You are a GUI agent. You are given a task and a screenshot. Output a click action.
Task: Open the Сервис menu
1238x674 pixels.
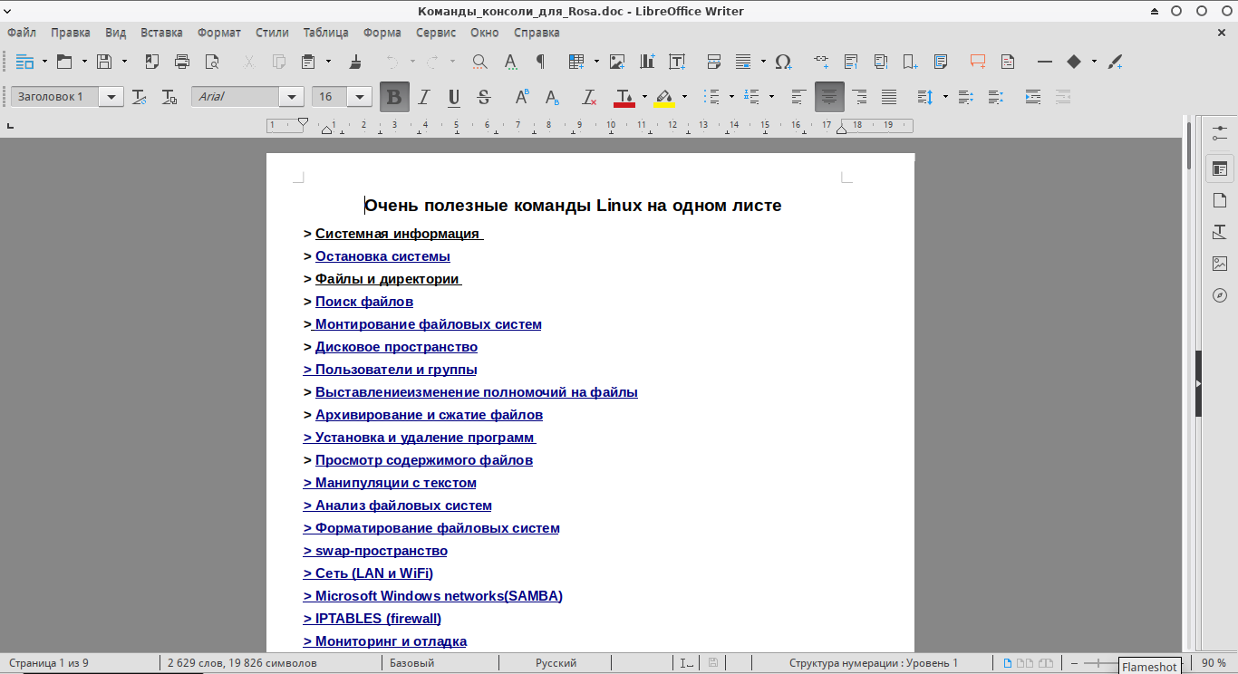[436, 33]
